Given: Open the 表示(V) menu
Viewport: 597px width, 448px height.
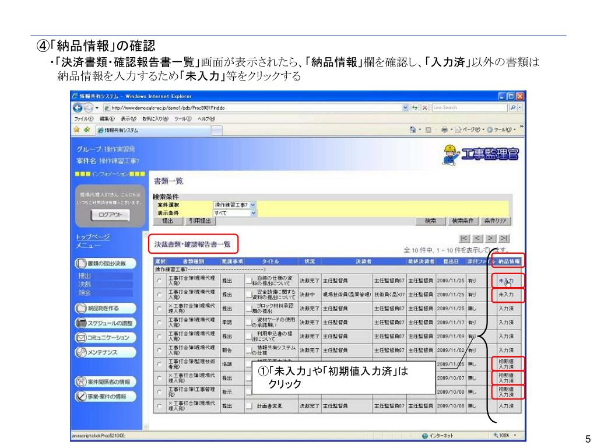Looking at the screenshot, I should coord(129,119).
